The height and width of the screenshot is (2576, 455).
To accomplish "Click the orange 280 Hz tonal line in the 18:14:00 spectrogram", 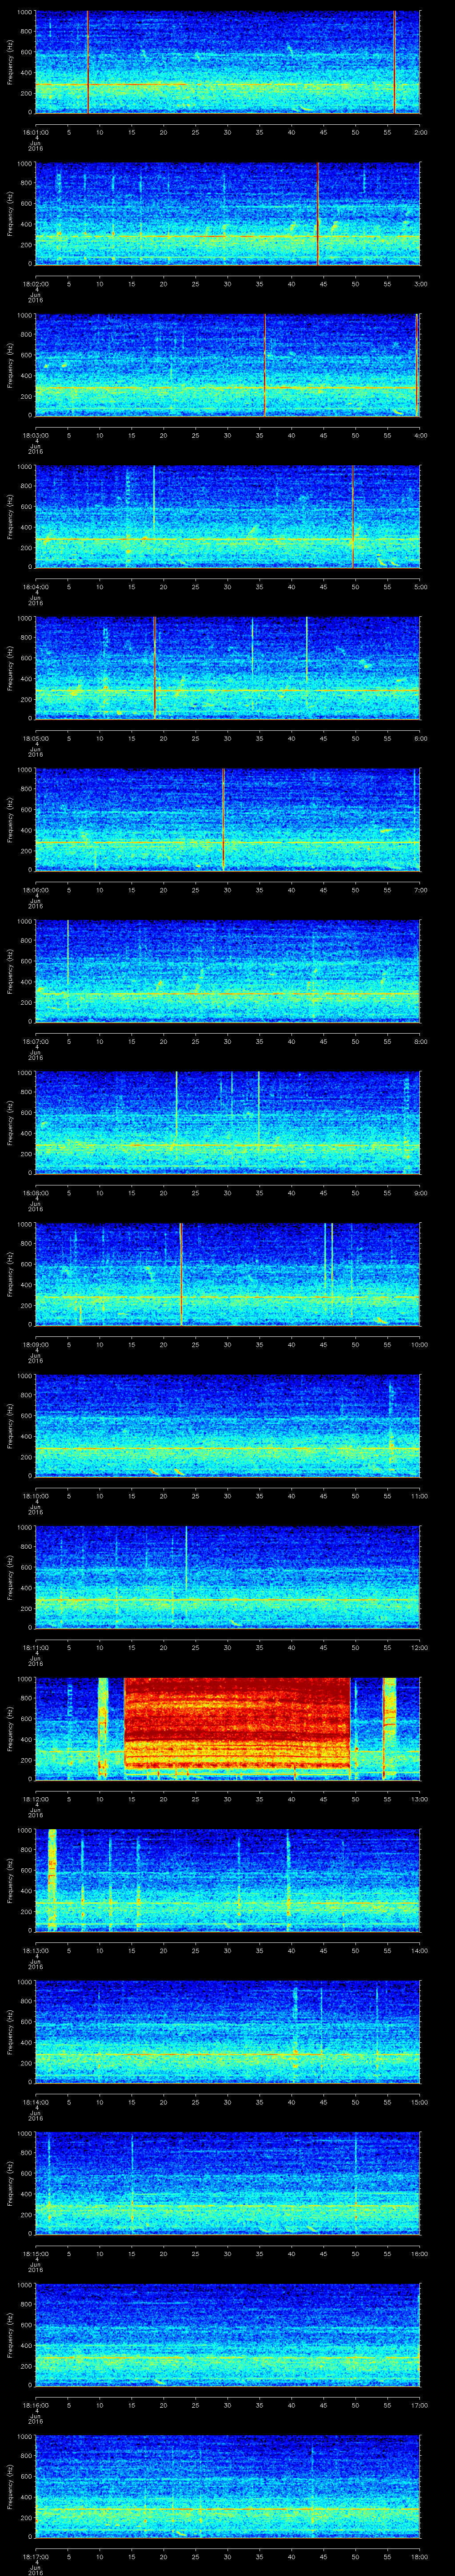I will tap(228, 2054).
